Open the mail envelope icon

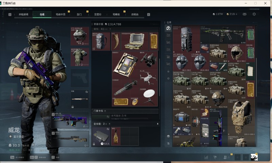(x=244, y=14)
